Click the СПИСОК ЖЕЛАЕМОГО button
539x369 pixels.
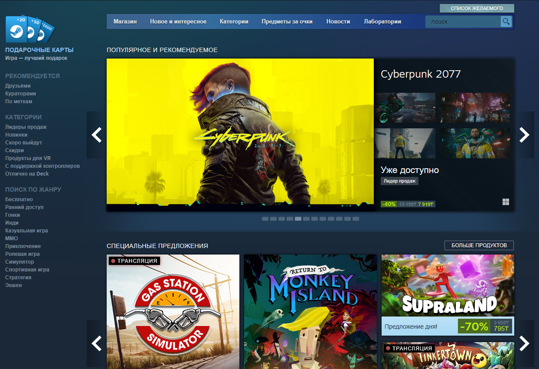coord(477,8)
